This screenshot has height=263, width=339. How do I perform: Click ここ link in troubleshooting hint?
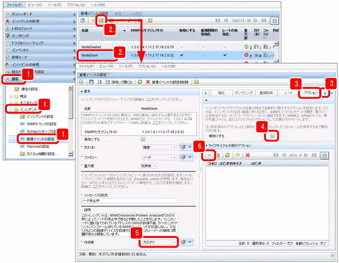click(x=149, y=99)
